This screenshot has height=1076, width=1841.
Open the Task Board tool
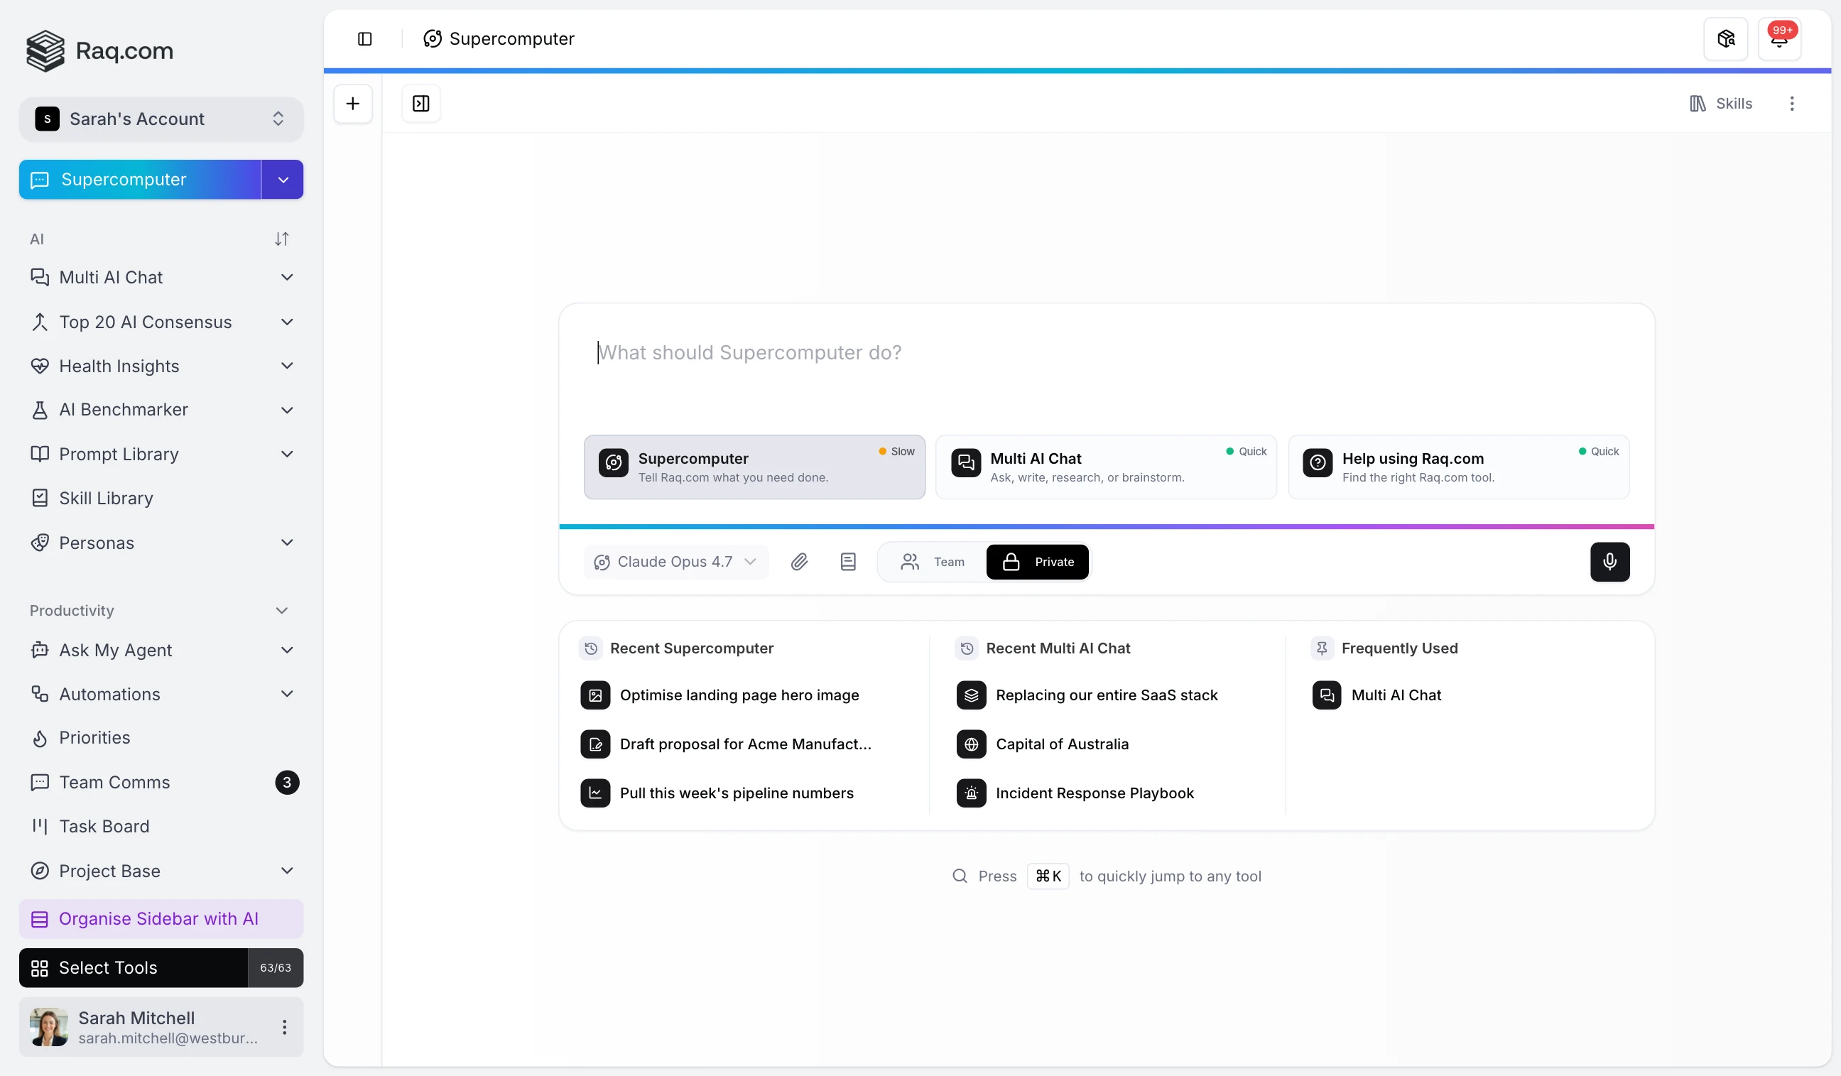click(x=161, y=826)
